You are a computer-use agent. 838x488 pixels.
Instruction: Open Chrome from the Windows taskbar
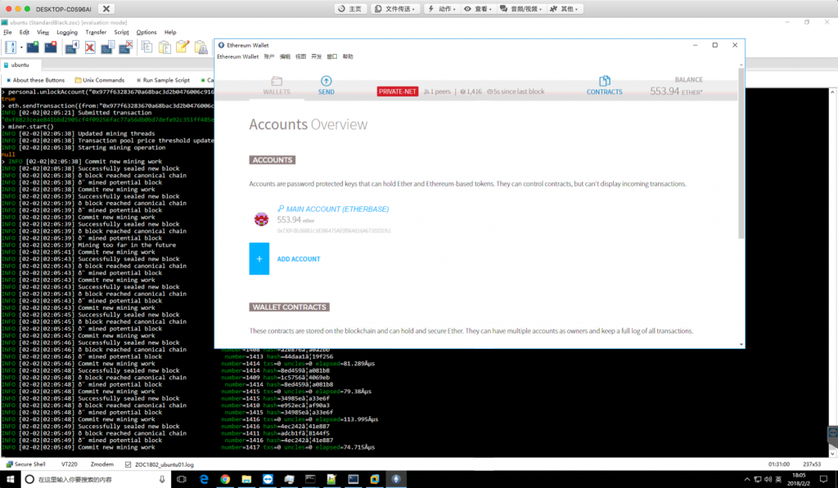click(x=225, y=480)
